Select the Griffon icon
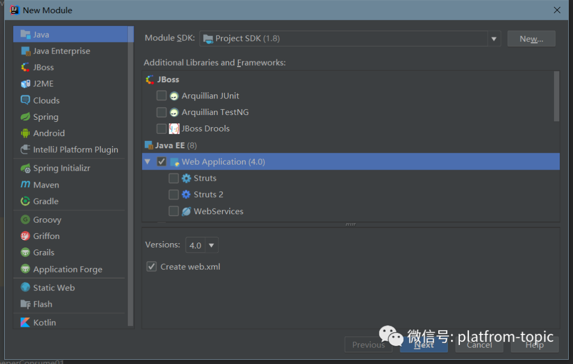Viewport: 573px width, 364px height. coord(25,236)
